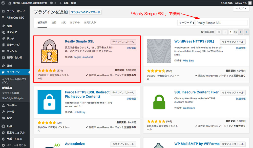The width and height of the screenshot is (253, 148).
Task: Switch to the おすすめ tab
Action: [x=75, y=23]
